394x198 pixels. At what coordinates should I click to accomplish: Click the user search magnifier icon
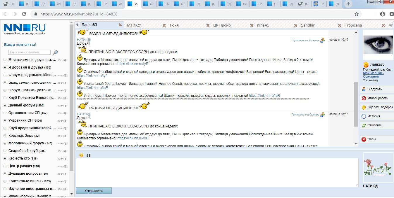[x=55, y=52]
